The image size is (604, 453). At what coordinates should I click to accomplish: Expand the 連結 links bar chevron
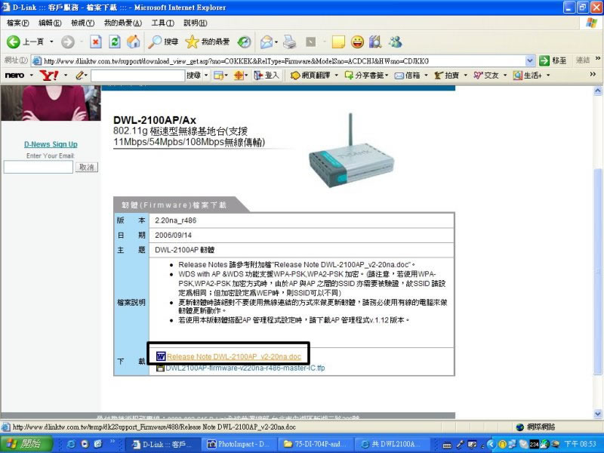coord(597,58)
